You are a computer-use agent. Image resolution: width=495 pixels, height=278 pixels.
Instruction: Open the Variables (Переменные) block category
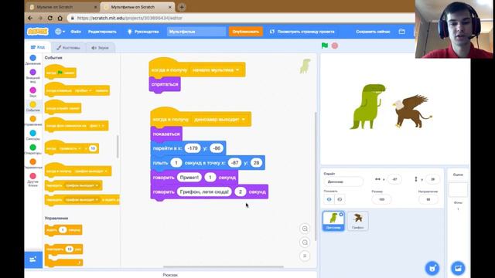(x=32, y=164)
